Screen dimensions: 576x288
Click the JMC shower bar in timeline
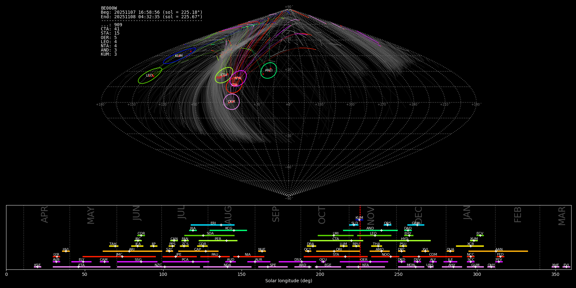pos(119,257)
